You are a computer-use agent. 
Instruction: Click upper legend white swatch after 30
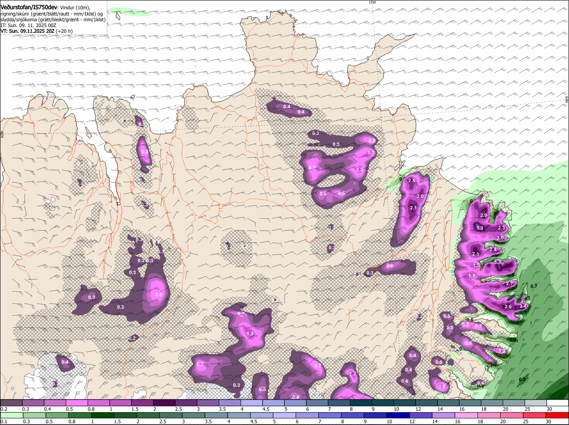(557, 403)
